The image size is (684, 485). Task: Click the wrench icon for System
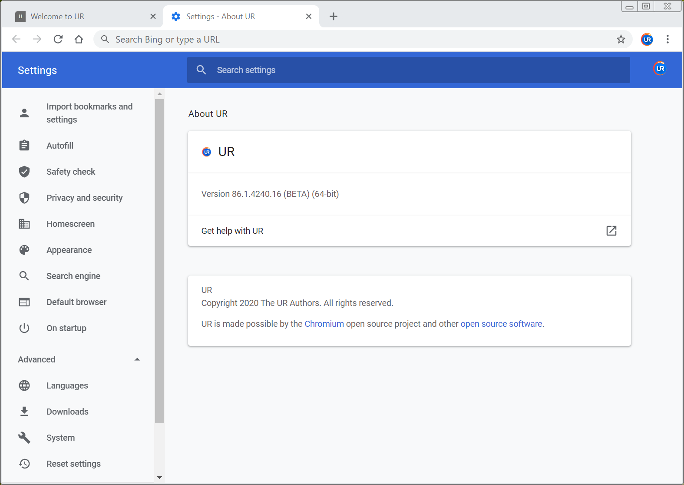pos(24,438)
